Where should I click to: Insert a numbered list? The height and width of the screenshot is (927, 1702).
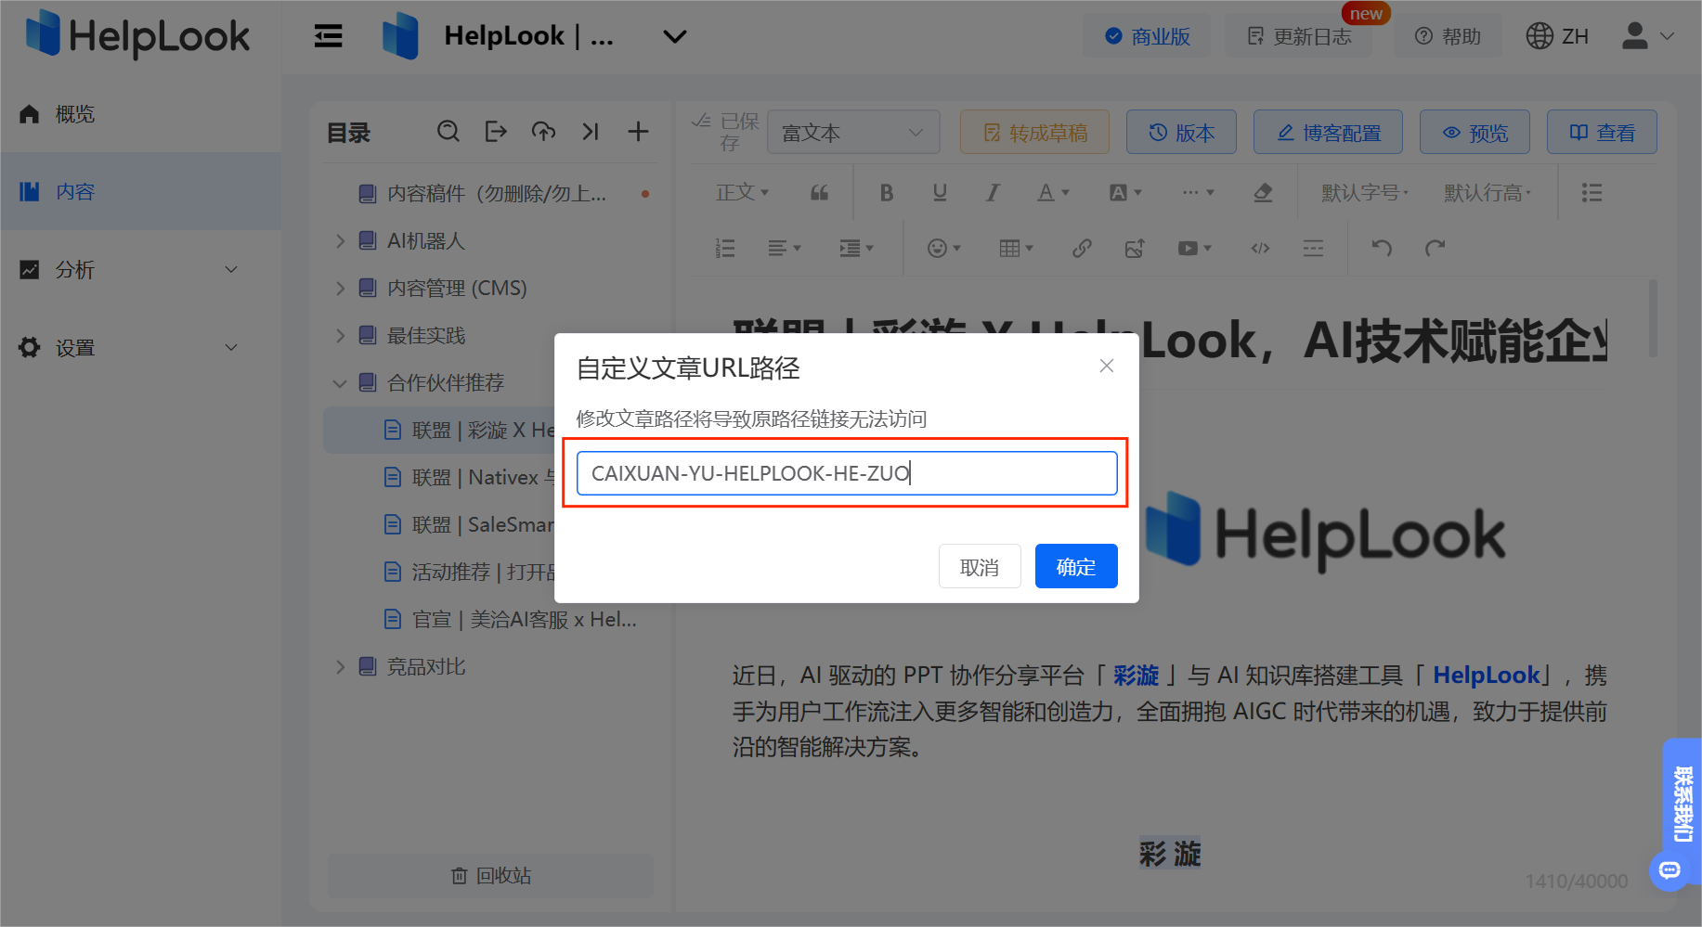pos(725,249)
